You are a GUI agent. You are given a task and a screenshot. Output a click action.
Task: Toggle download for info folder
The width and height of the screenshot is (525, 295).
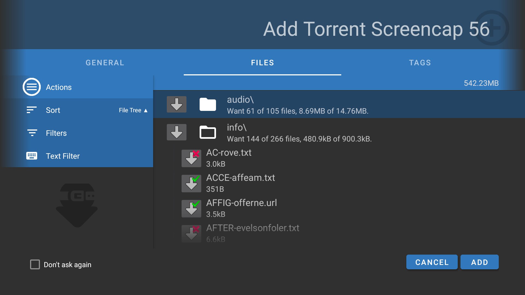point(177,132)
